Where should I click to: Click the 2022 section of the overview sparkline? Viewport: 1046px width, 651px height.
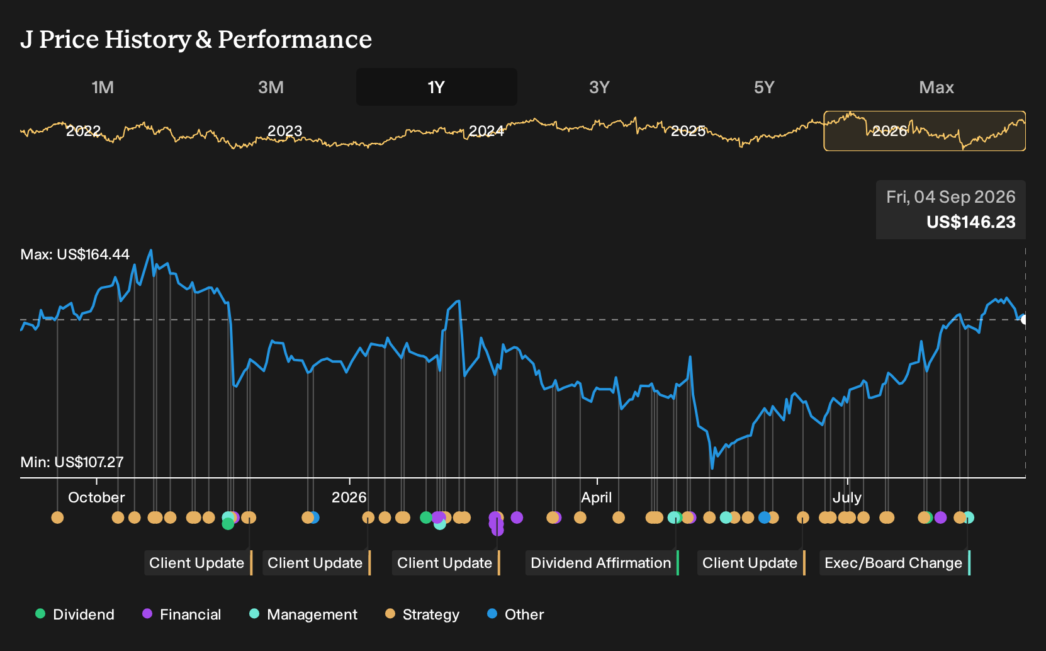tap(84, 131)
